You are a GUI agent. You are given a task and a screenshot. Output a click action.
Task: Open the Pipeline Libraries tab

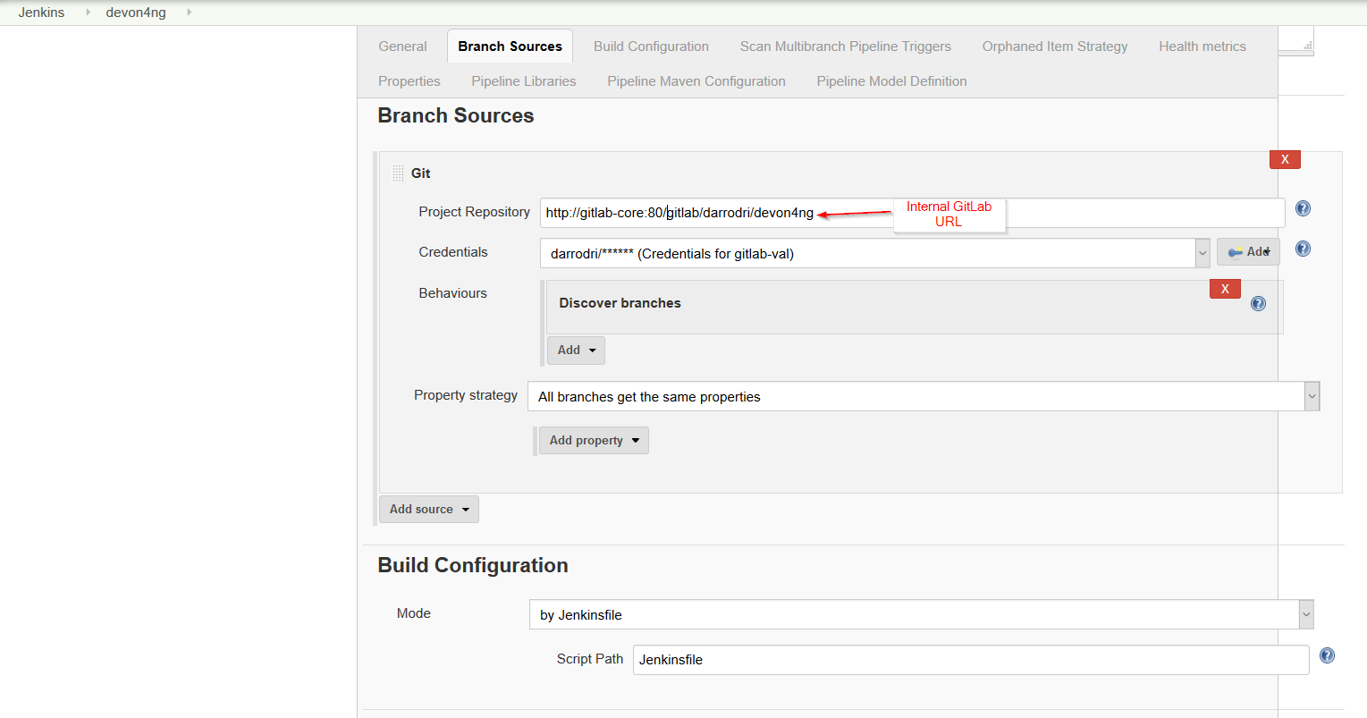point(523,81)
